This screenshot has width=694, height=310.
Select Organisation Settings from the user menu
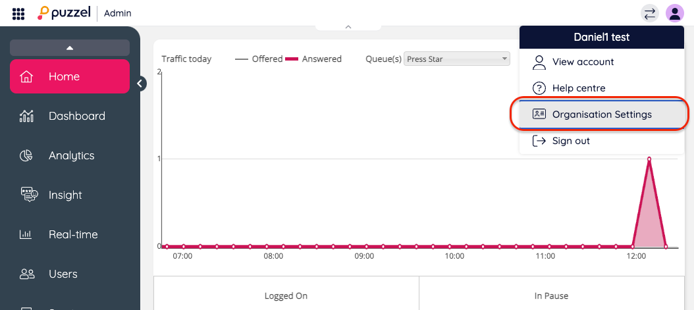click(601, 115)
